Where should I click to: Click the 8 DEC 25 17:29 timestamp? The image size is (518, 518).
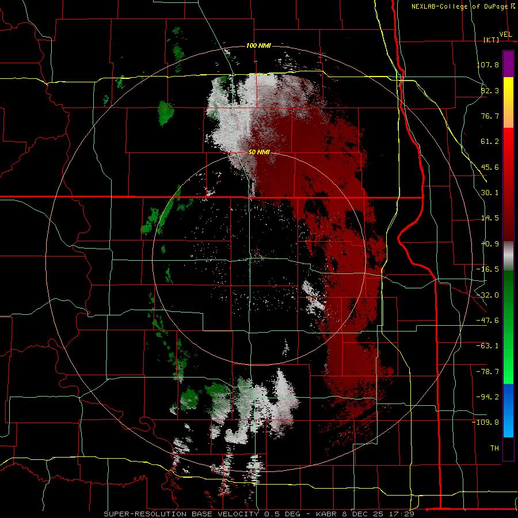(379, 514)
